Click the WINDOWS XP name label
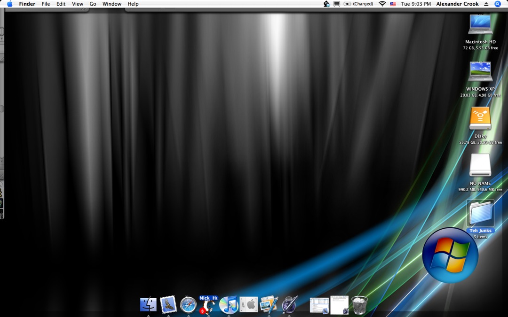The height and width of the screenshot is (317, 508). pos(480,89)
